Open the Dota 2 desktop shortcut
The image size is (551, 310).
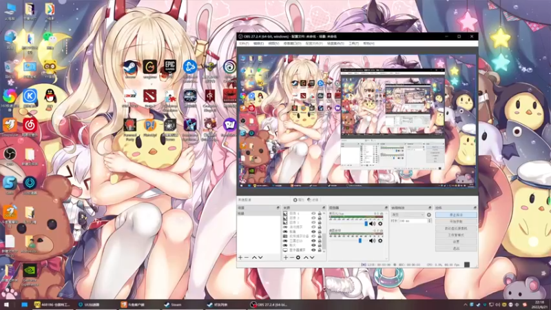point(149,96)
